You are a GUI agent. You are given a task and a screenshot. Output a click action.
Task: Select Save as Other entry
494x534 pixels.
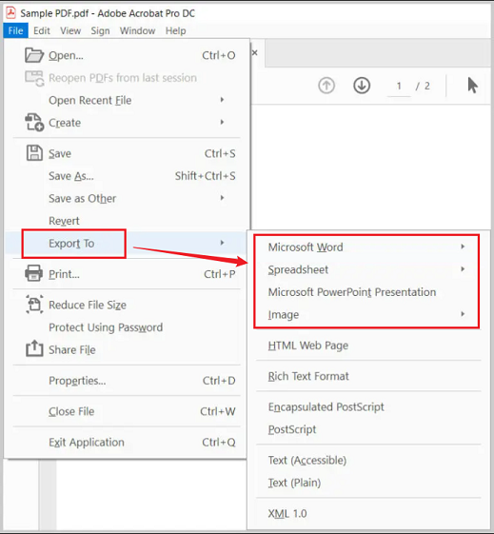pos(127,198)
